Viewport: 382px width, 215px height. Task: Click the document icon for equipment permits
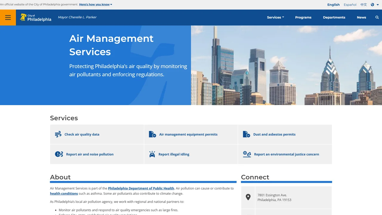(x=153, y=134)
